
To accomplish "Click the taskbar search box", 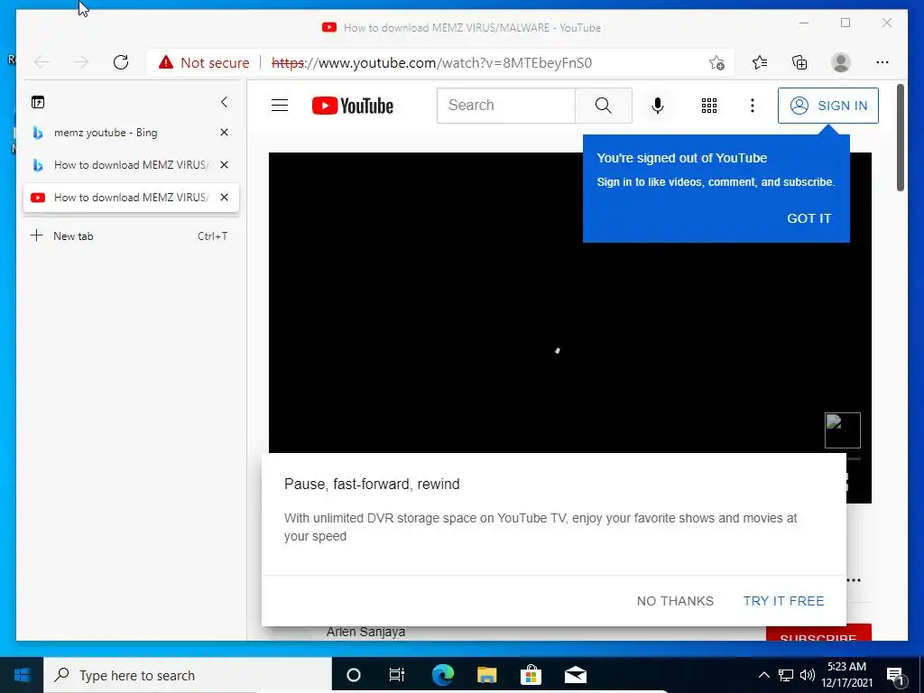I will pyautogui.click(x=188, y=675).
